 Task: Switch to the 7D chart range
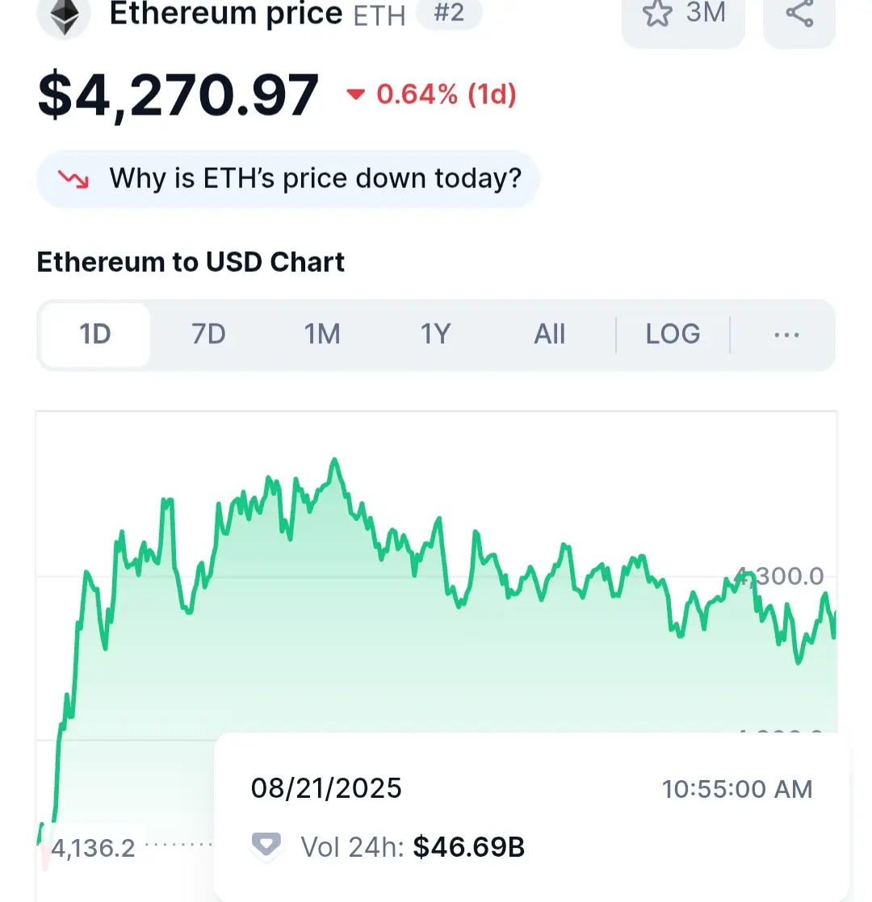208,335
